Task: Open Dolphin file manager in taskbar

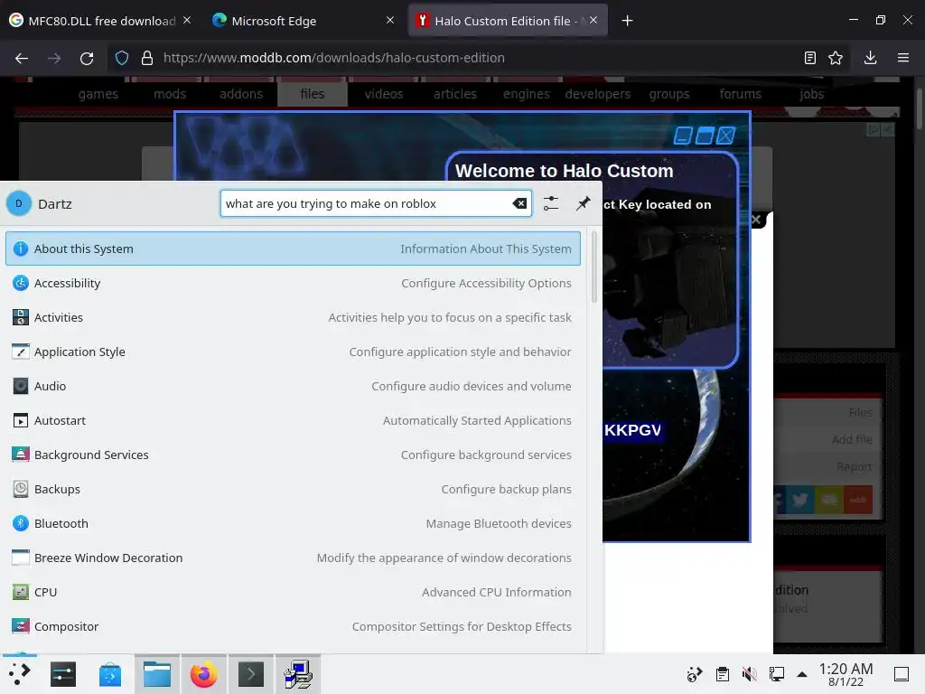Action: coord(157,674)
